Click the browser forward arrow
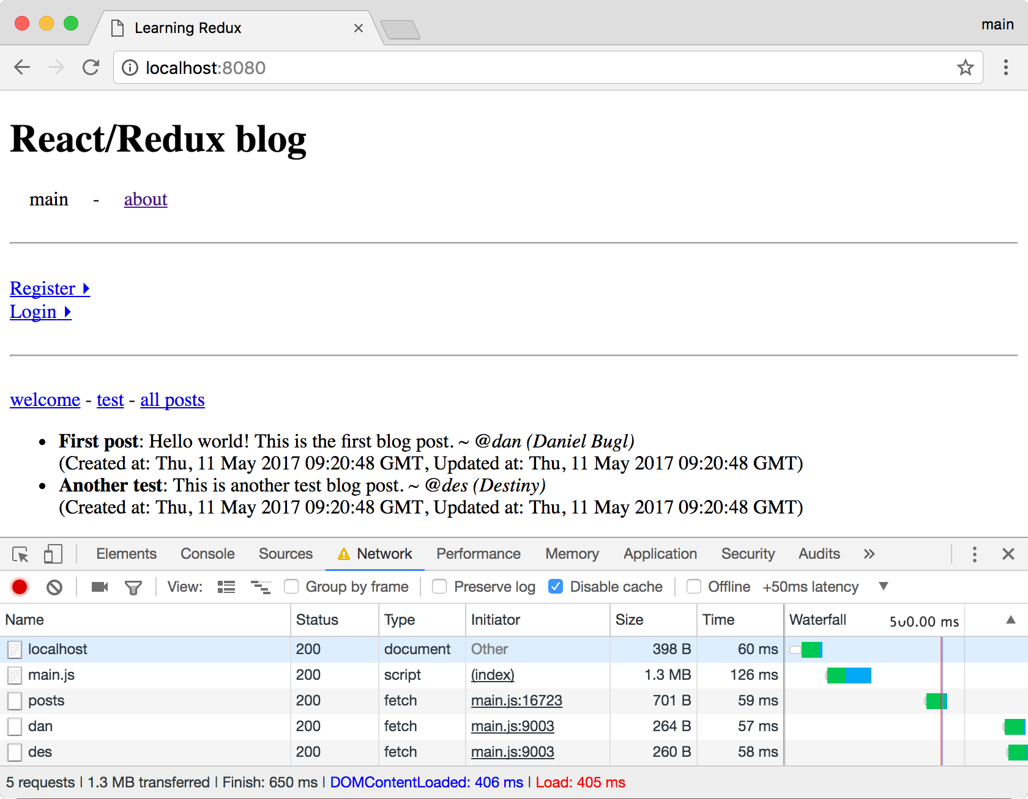The height and width of the screenshot is (799, 1028). point(56,67)
